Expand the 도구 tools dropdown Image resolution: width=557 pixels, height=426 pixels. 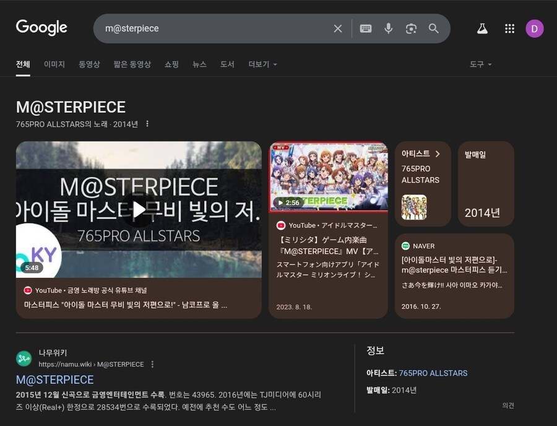pos(481,64)
